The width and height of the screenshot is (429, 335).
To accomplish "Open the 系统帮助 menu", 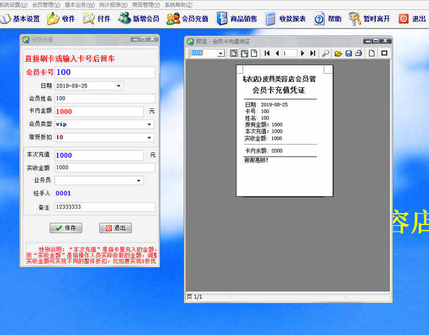I will tap(178, 5).
